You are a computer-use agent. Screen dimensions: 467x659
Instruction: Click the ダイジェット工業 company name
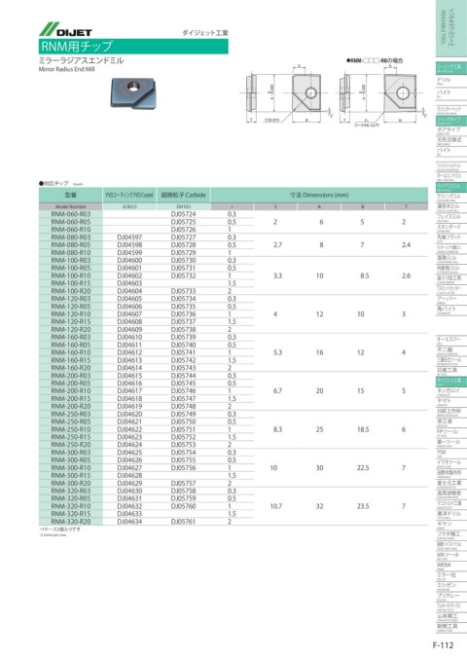coord(205,33)
